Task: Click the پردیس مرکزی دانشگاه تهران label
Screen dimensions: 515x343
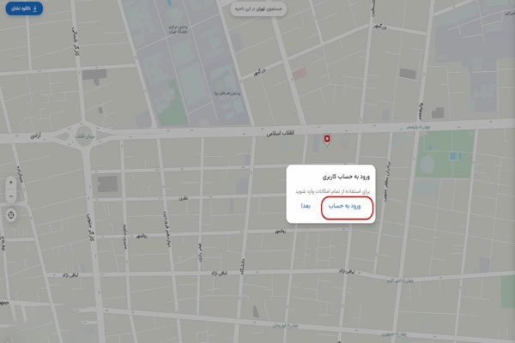Action: 178,29
